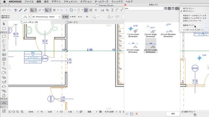Open the ARCHICAD application menu
209x117 pixels.
coord(15,2)
